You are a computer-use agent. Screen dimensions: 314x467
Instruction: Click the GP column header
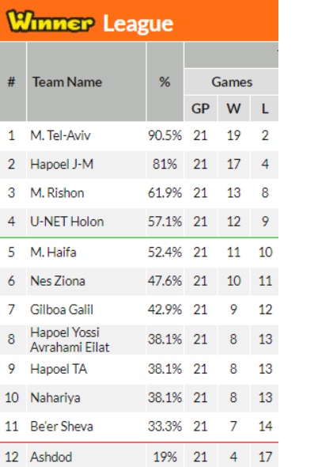pos(201,108)
